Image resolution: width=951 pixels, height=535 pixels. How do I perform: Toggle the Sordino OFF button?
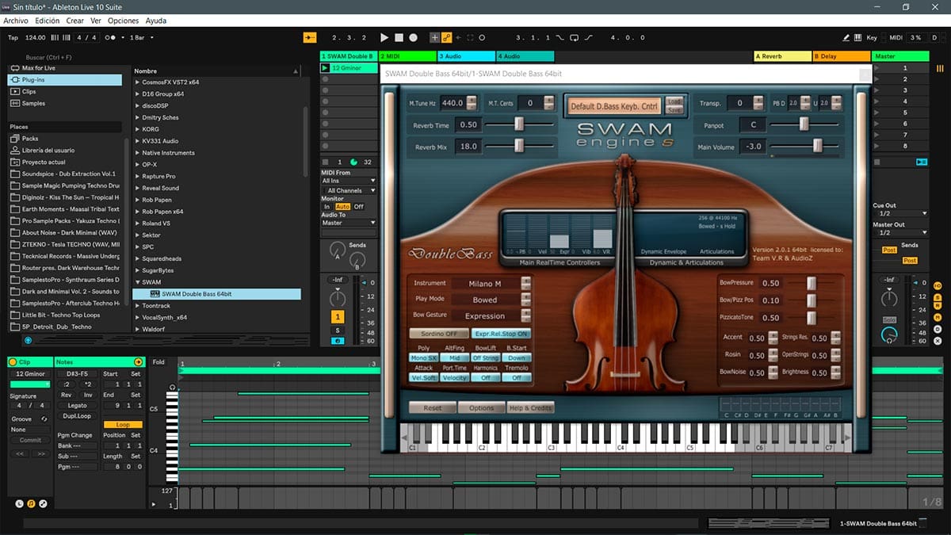(x=438, y=334)
